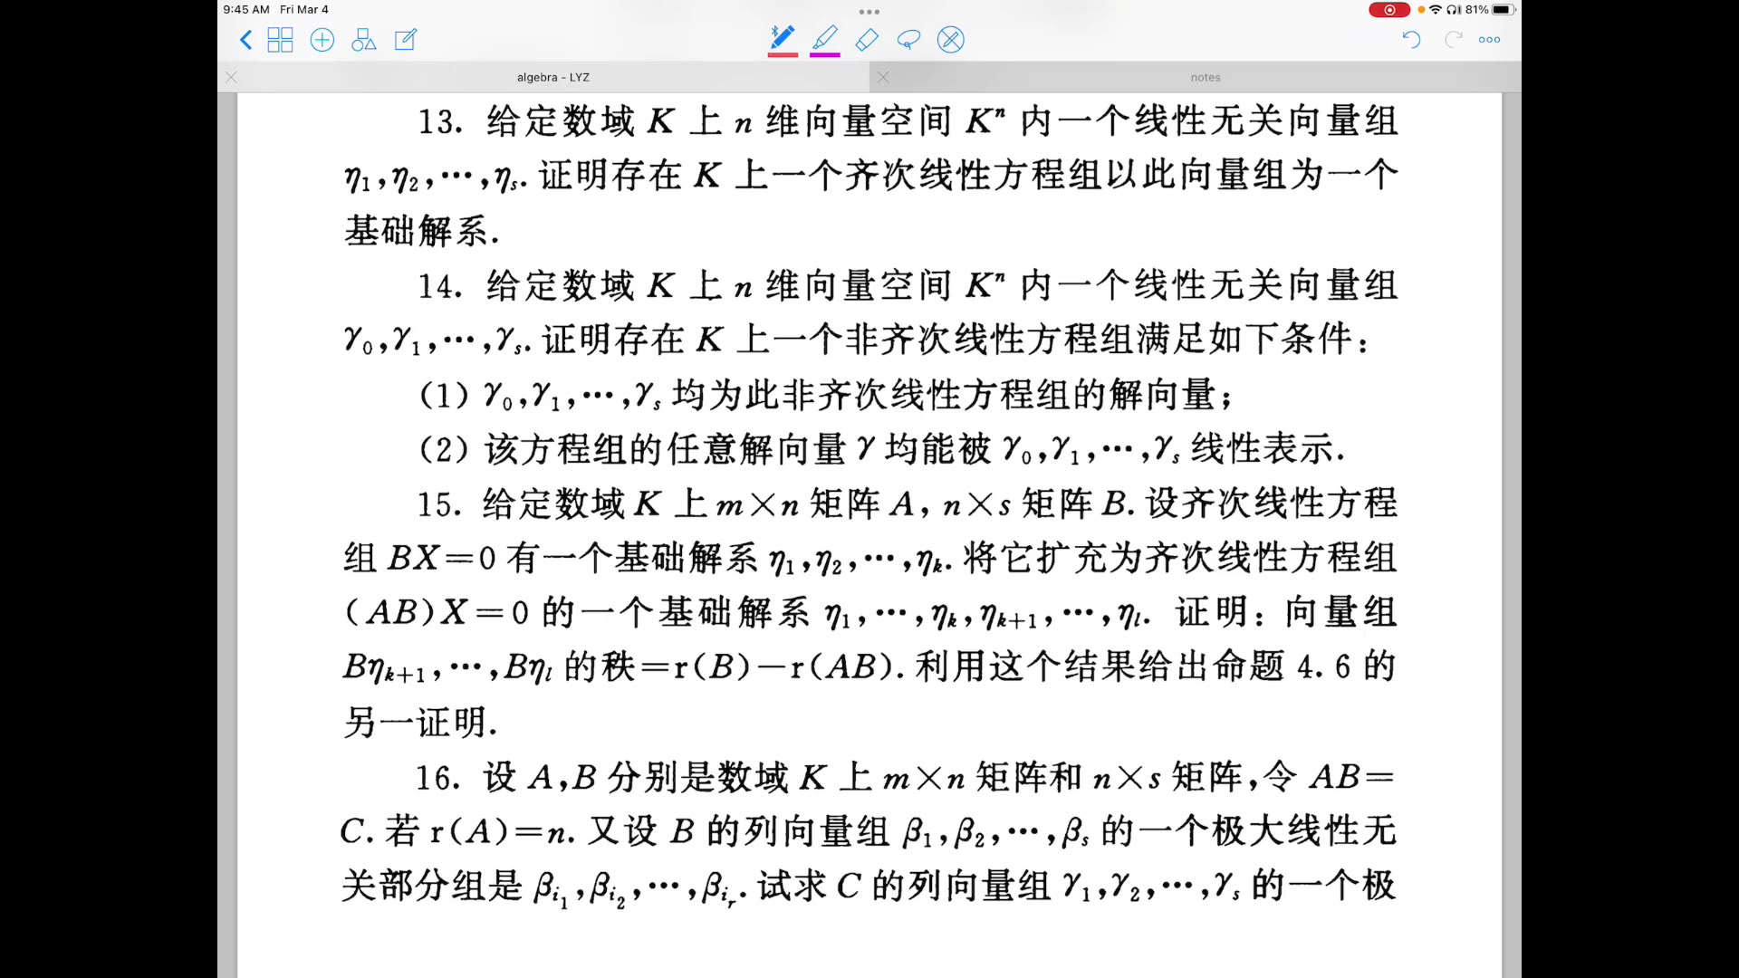Undo the last stroke

click(1411, 39)
